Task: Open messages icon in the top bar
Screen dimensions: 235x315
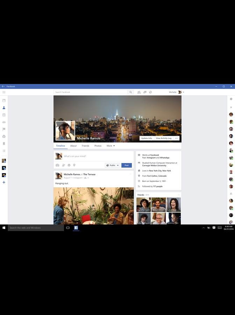Action: [x=145, y=92]
